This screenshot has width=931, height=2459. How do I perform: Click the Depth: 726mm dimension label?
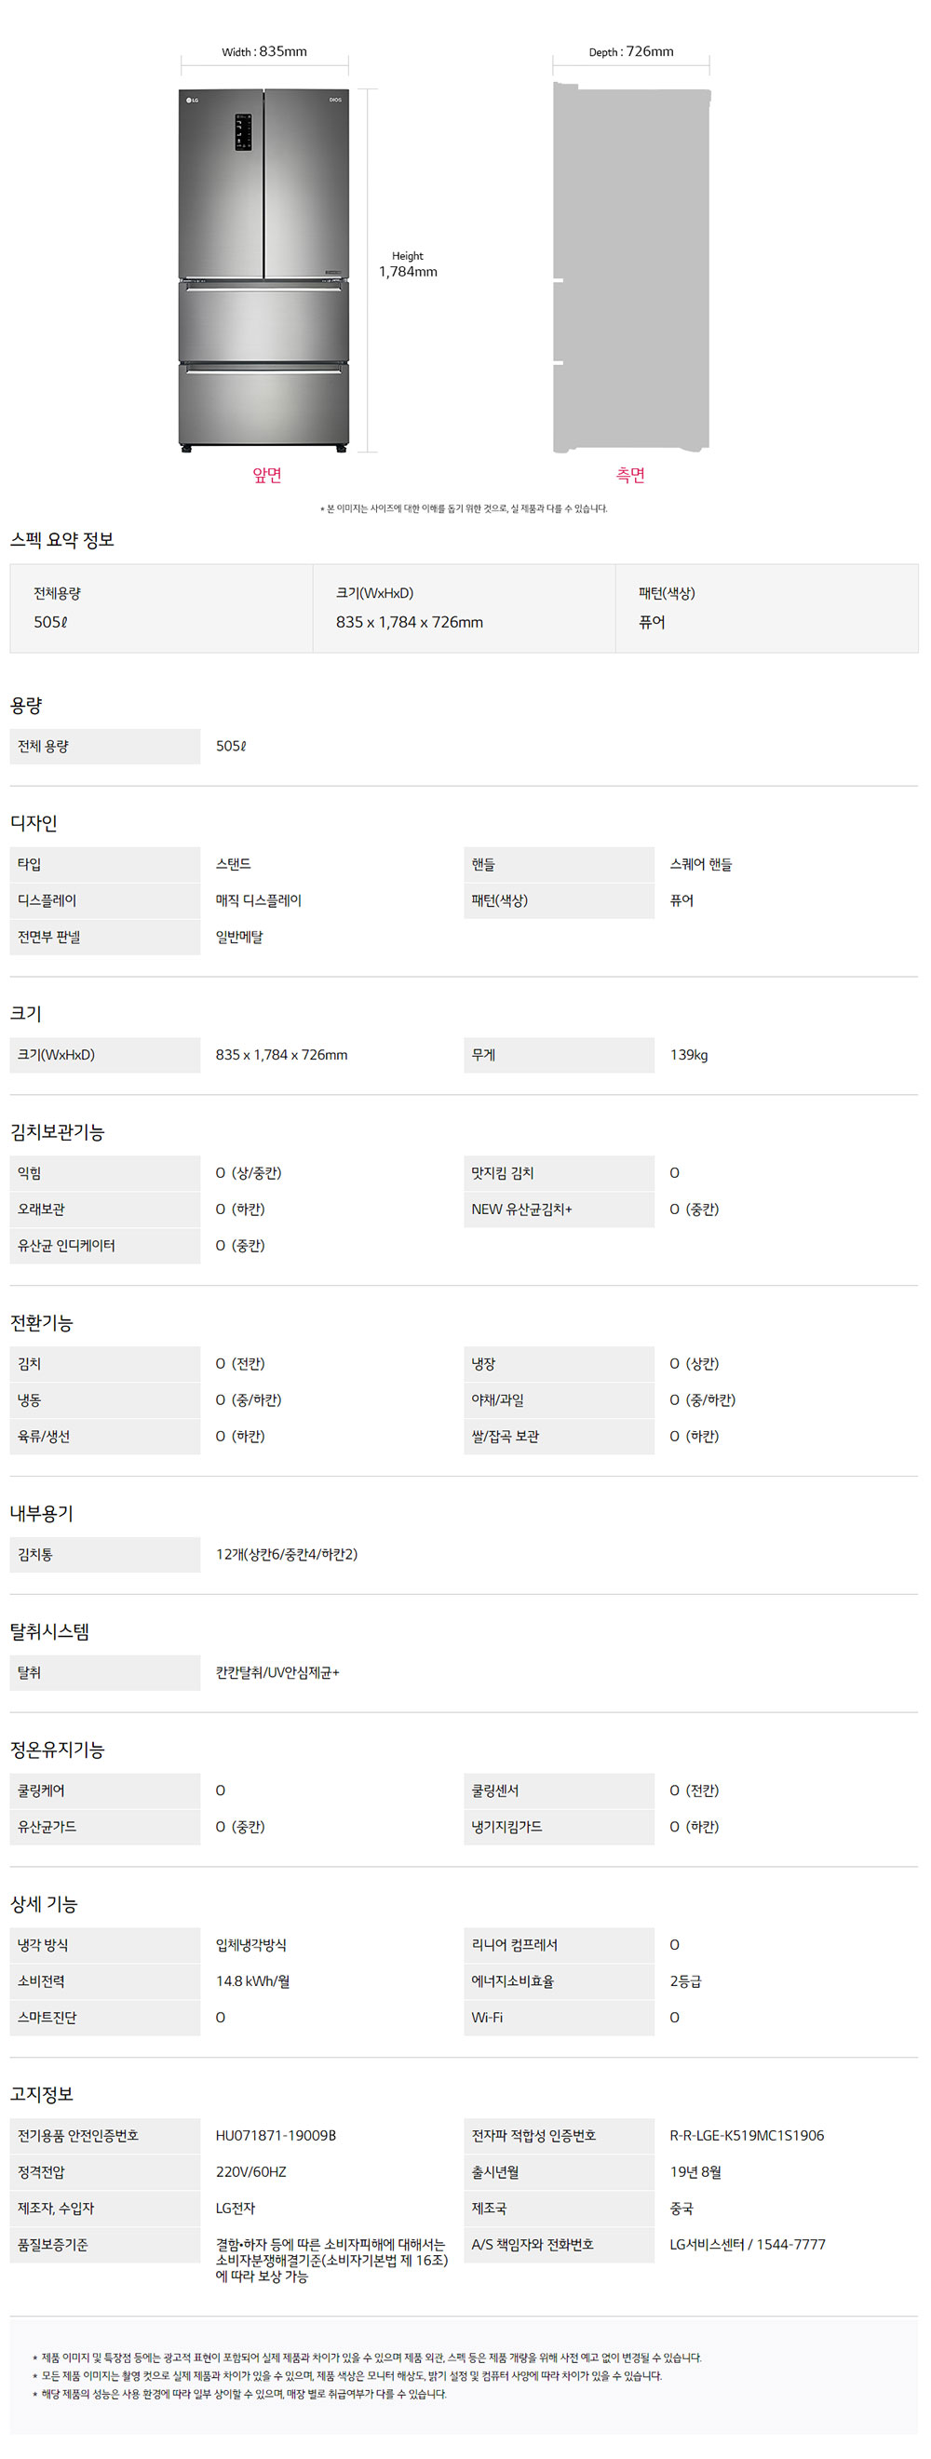point(631,51)
